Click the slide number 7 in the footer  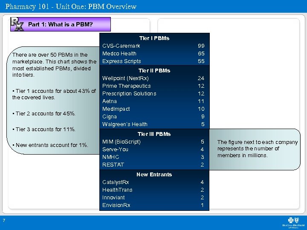[4, 221]
